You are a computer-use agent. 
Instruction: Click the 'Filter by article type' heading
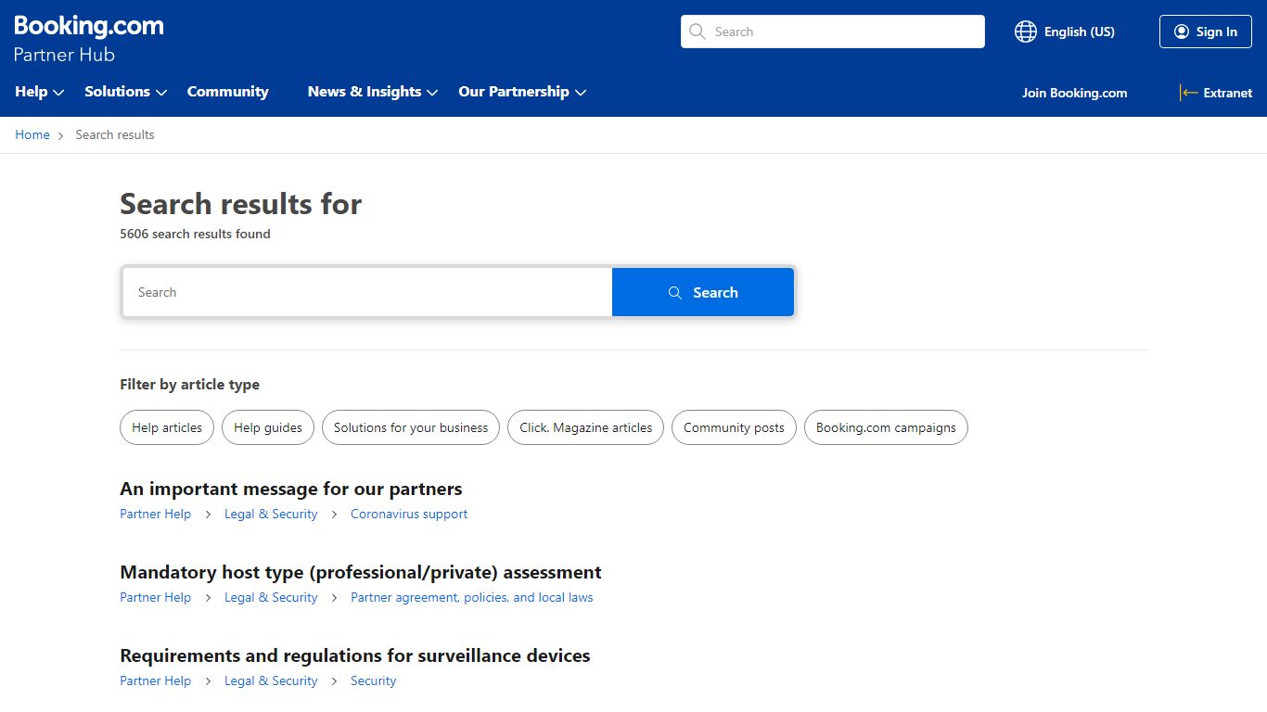click(189, 384)
